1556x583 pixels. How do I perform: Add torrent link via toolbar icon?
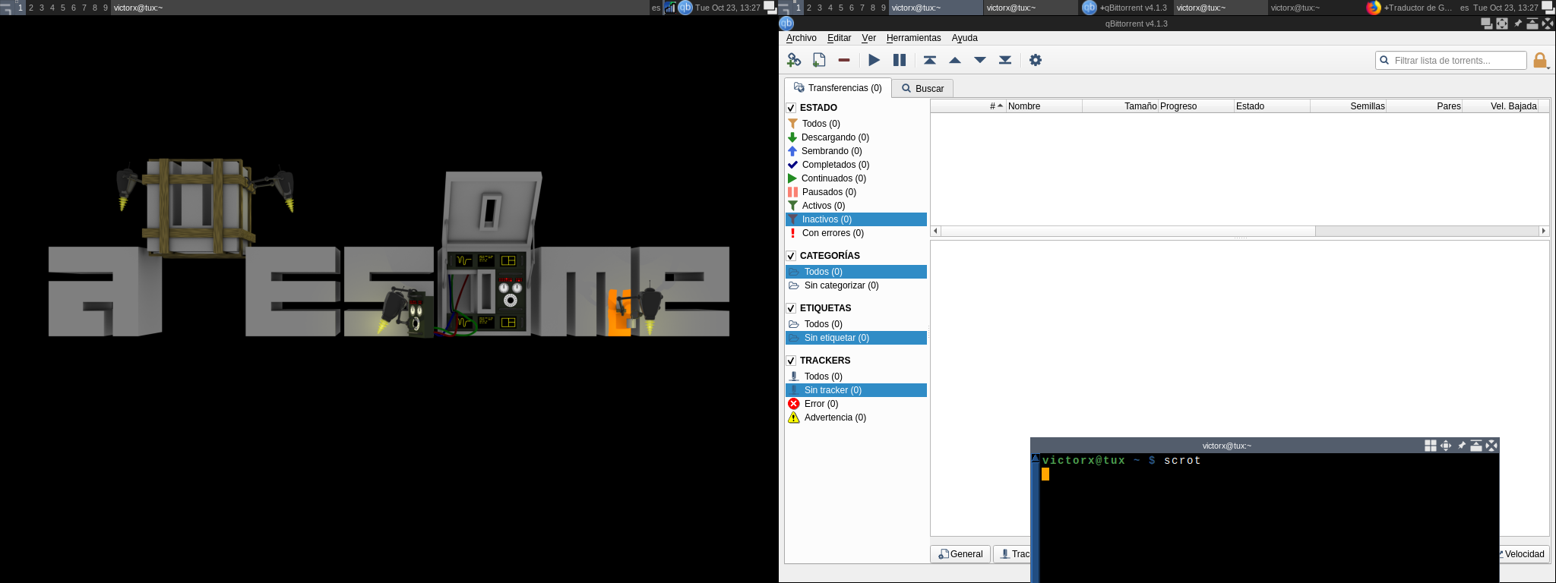point(794,60)
